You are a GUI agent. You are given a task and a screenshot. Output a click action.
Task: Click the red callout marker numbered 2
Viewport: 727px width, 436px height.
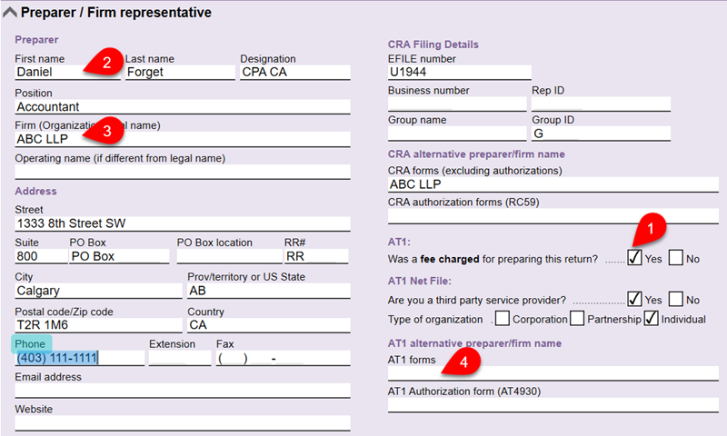click(x=105, y=64)
